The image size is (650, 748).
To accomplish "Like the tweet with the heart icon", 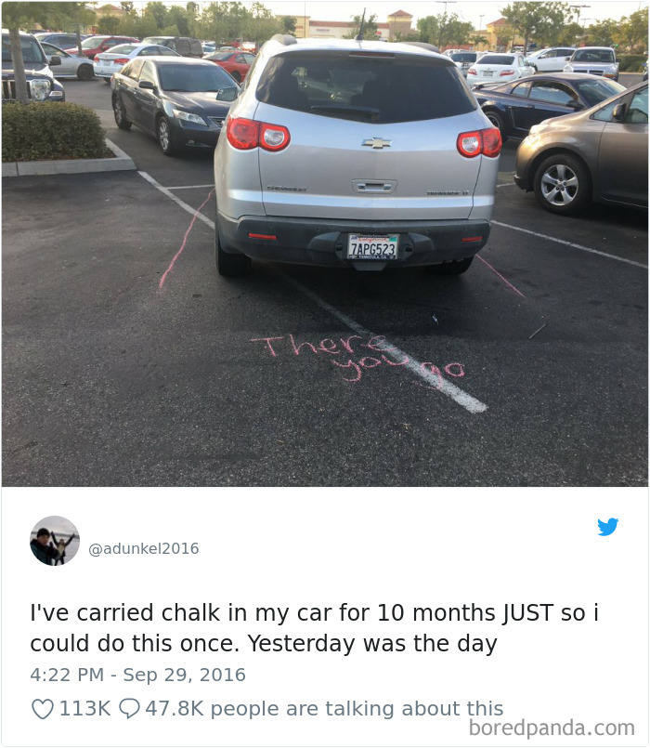I will click(x=43, y=708).
